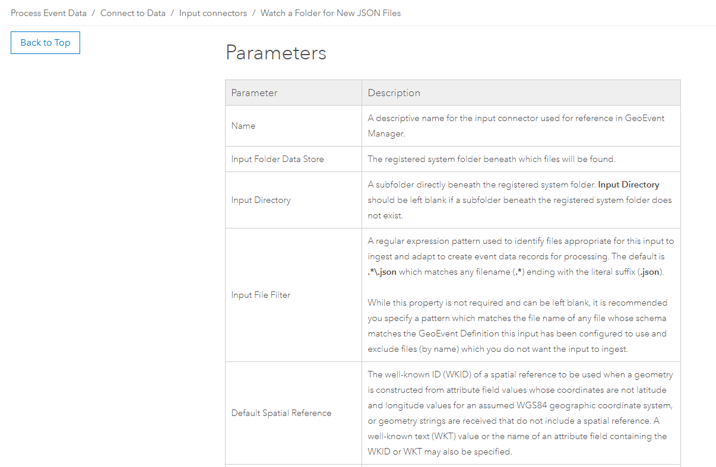
Task: Go to Connect to Data breadcrumb
Action: 133,13
